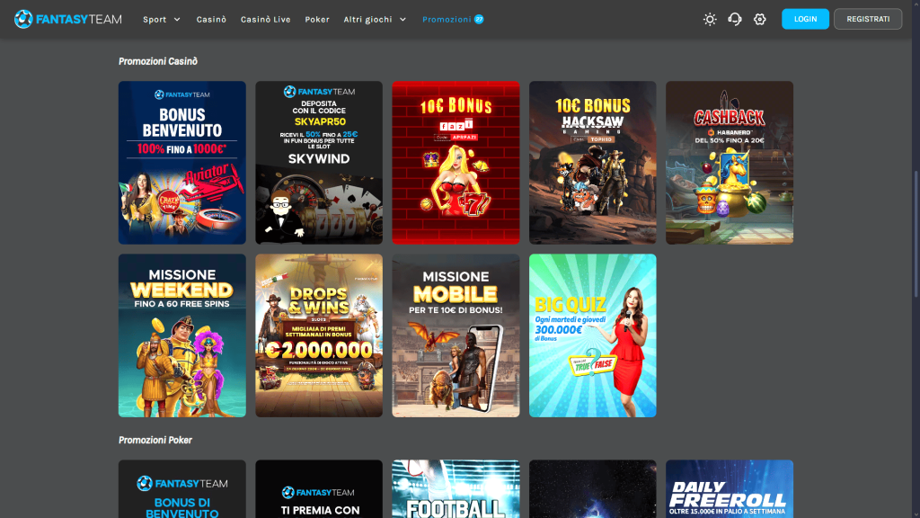The image size is (920, 518).
Task: Open the Poker menu item
Action: [x=317, y=19]
